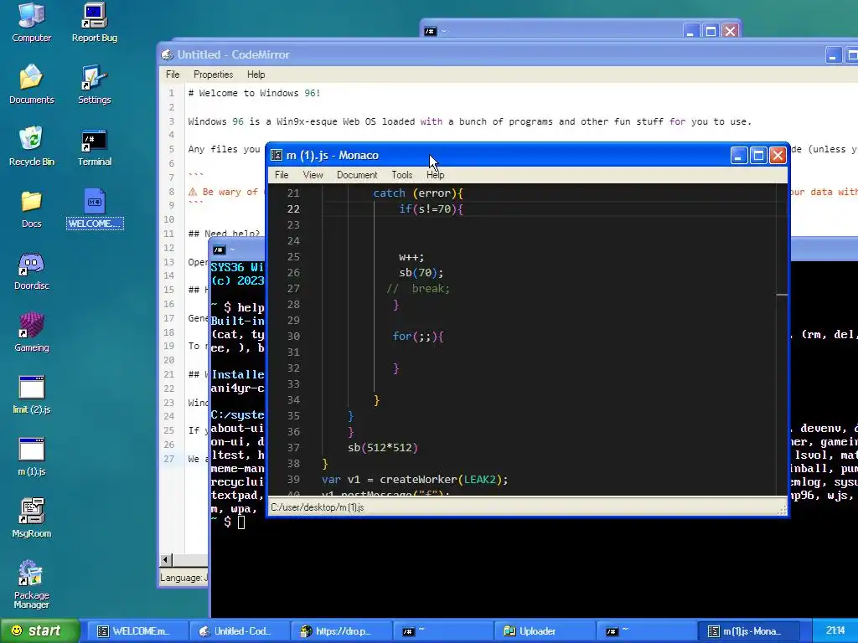Open the Recycle Bin icon
The width and height of the screenshot is (858, 643).
[31, 146]
